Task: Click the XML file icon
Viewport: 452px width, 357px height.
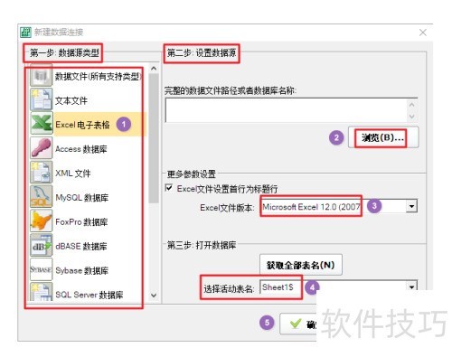Action: pyautogui.click(x=42, y=173)
